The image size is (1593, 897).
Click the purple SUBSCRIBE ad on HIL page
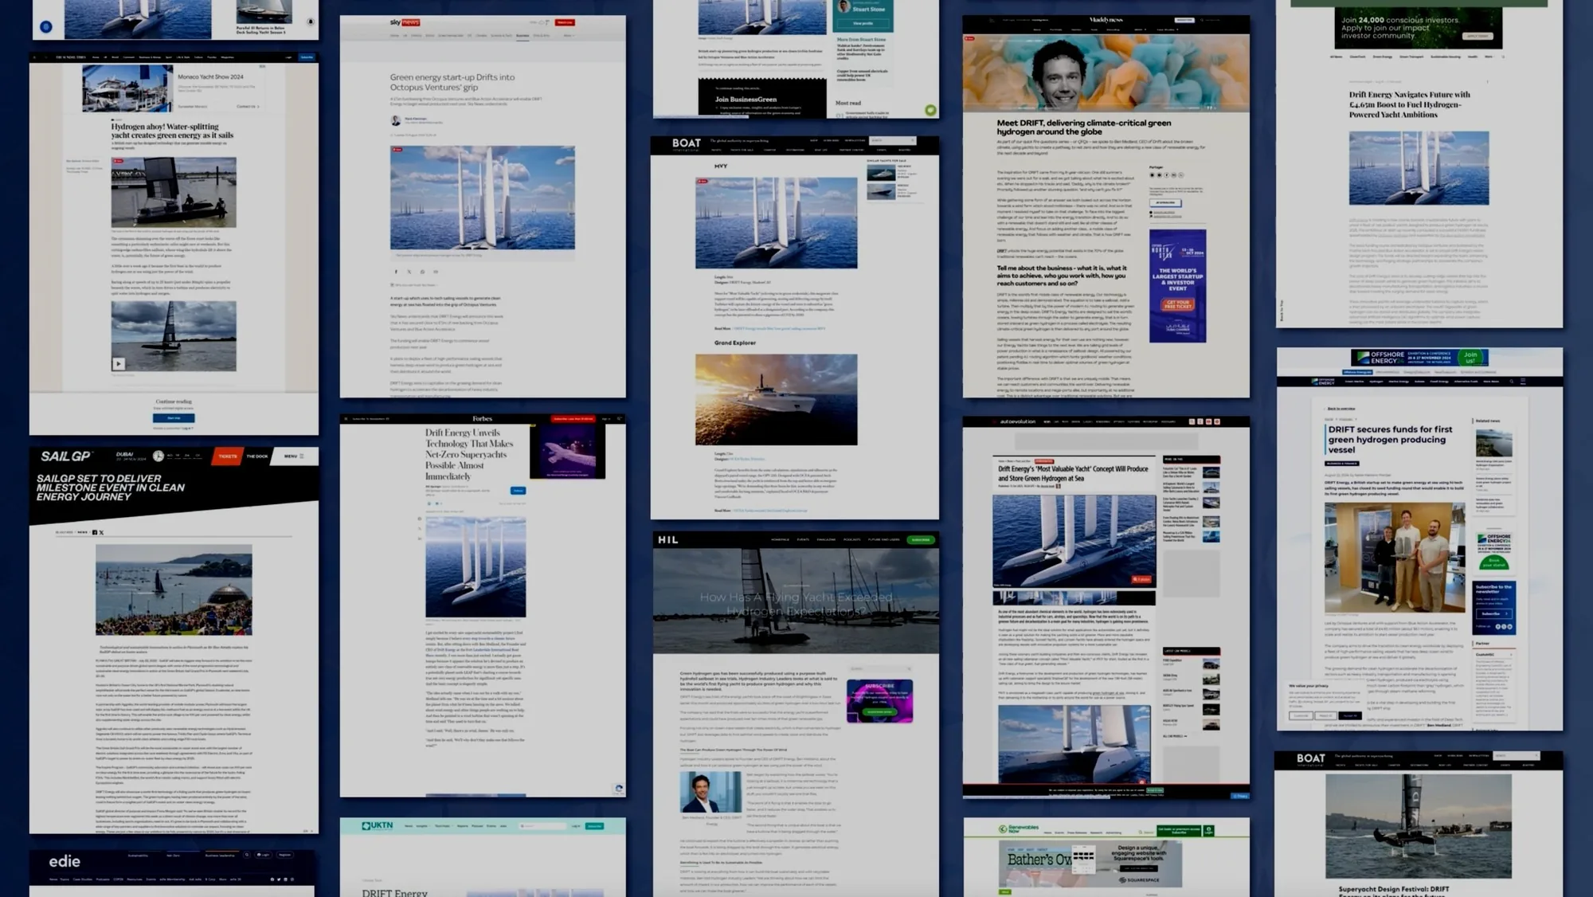(879, 700)
